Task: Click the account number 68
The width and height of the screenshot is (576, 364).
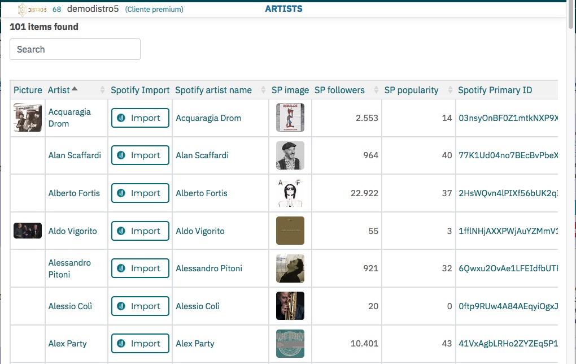Action: [x=56, y=9]
